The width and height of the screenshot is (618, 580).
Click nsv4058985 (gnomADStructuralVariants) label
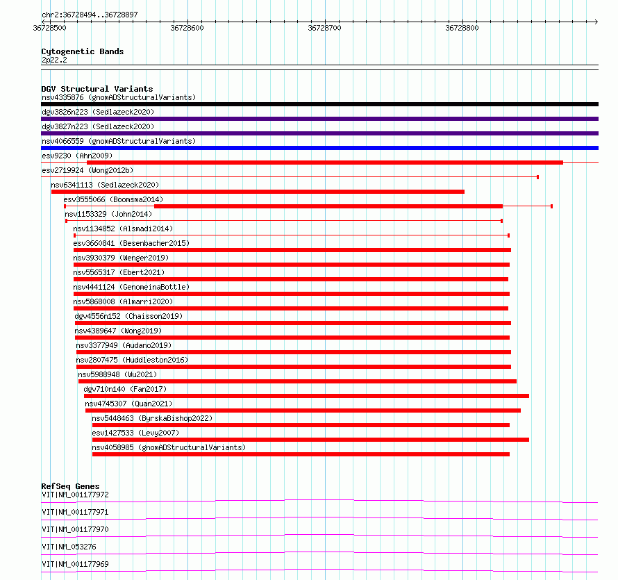click(169, 447)
